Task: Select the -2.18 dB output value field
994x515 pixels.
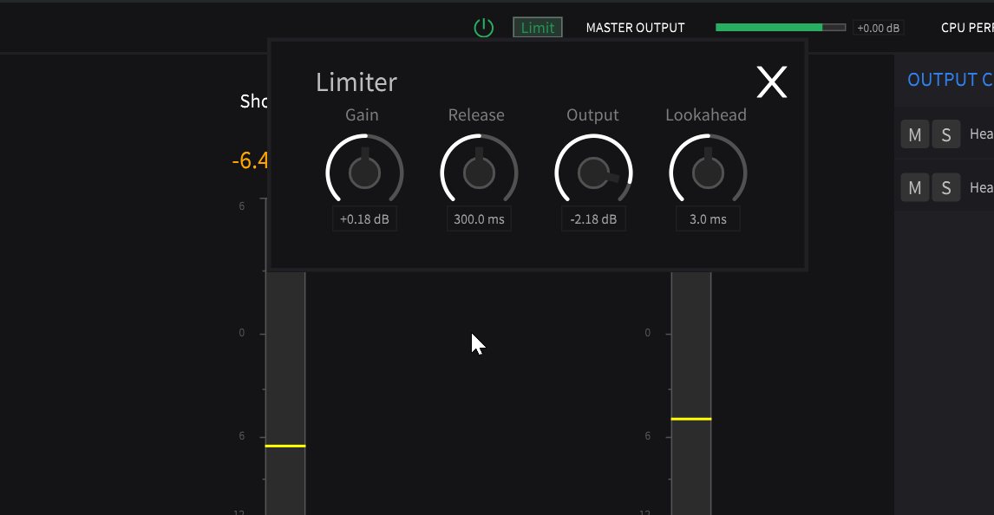Action: tap(593, 218)
